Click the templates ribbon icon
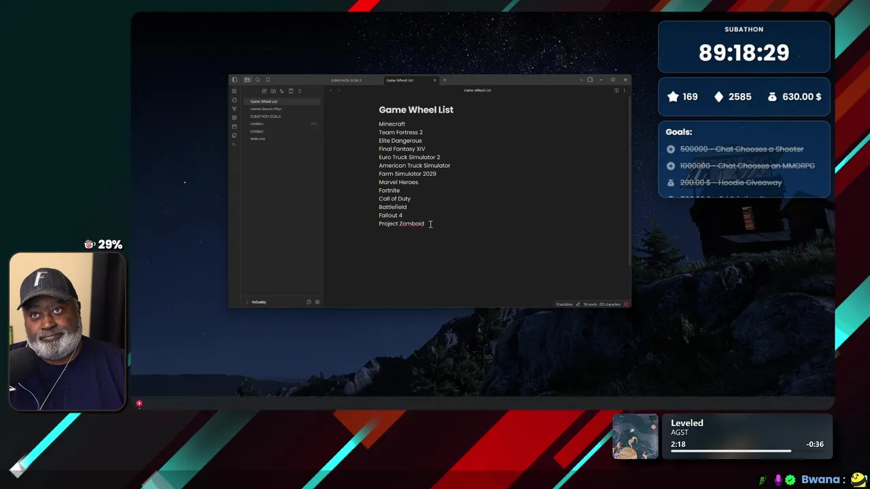This screenshot has height=489, width=870. [x=234, y=135]
